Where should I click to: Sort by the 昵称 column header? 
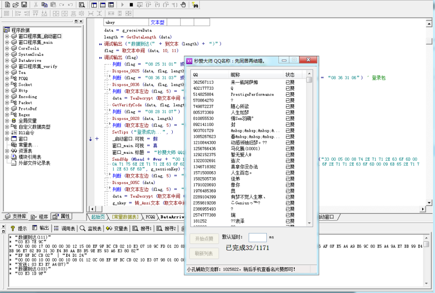click(x=256, y=75)
